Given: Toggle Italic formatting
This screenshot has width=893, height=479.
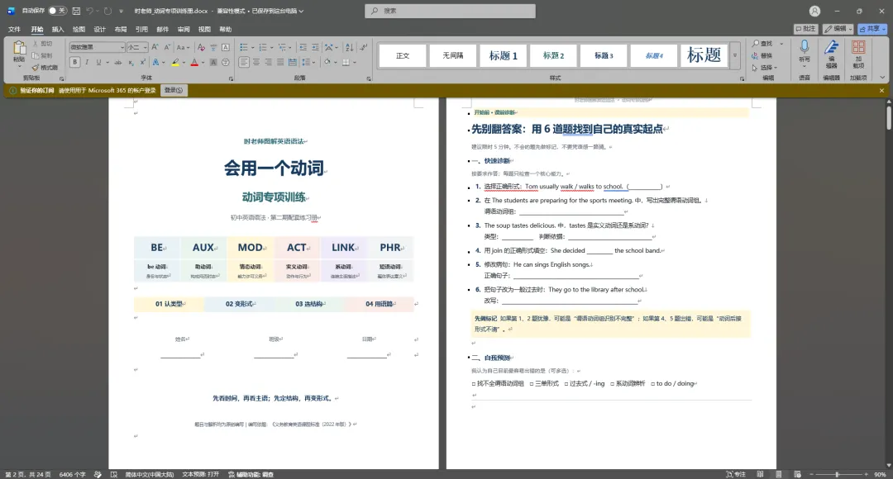Looking at the screenshot, I should [87, 62].
